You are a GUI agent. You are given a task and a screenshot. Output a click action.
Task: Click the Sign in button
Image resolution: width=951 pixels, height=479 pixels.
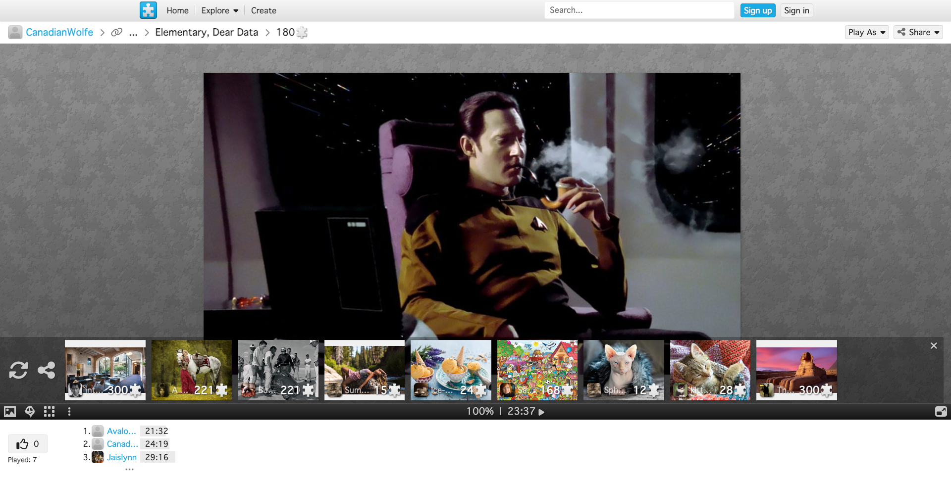pos(796,10)
